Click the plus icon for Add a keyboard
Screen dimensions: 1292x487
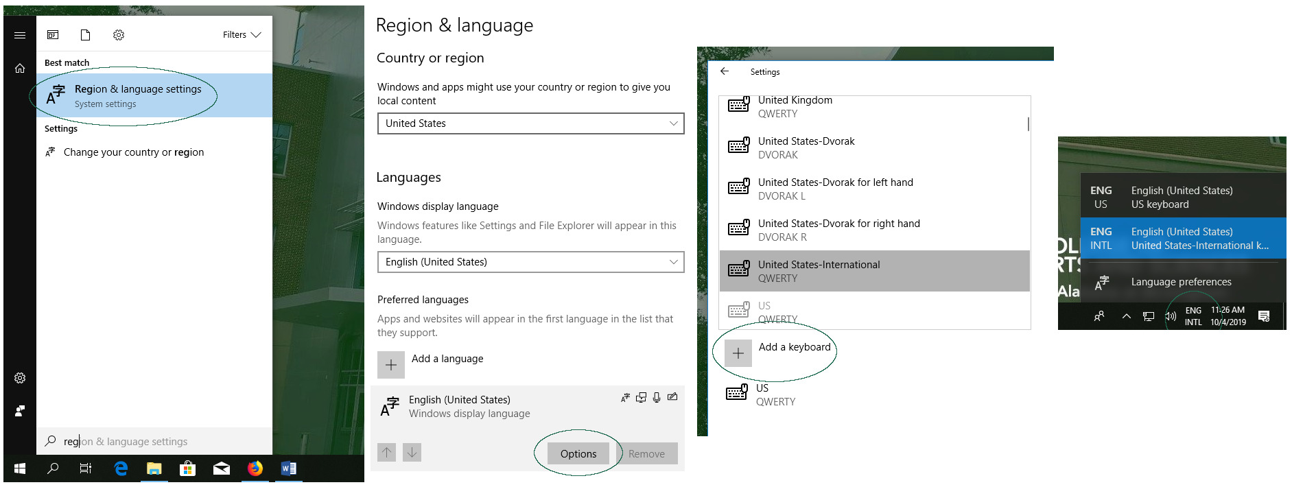[738, 353]
